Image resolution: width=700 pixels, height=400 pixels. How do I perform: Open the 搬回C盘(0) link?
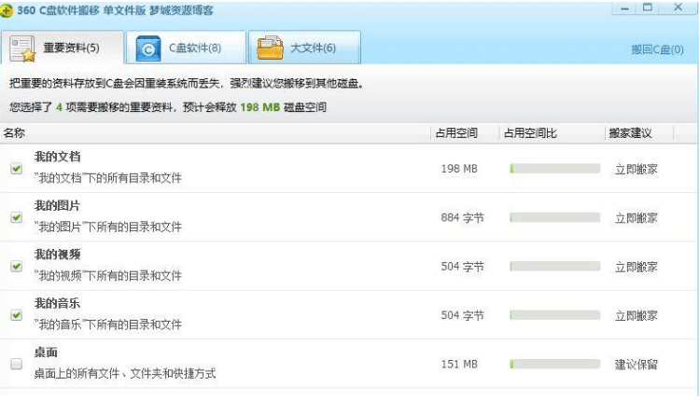coord(657,49)
